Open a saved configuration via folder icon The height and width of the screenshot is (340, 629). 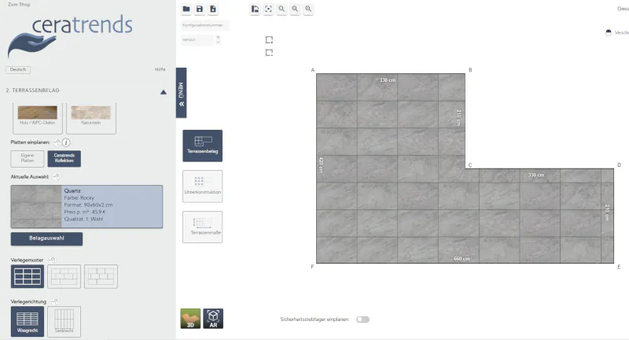click(186, 9)
